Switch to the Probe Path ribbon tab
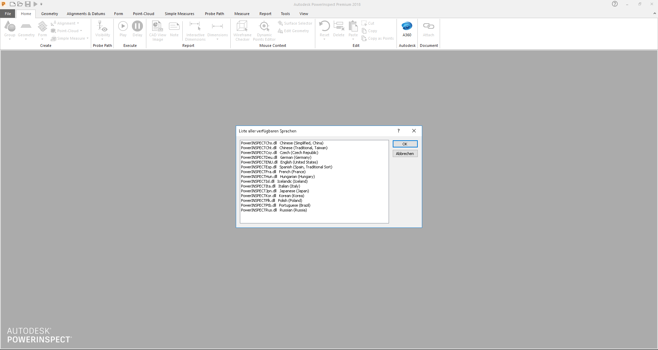Viewport: 658px width, 350px height. point(214,14)
